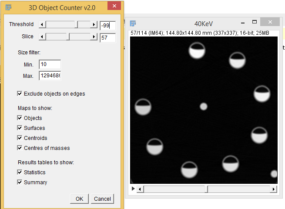Screen dimensions: 285x209
Task: Click the Min size filter field
Action: click(x=49, y=64)
